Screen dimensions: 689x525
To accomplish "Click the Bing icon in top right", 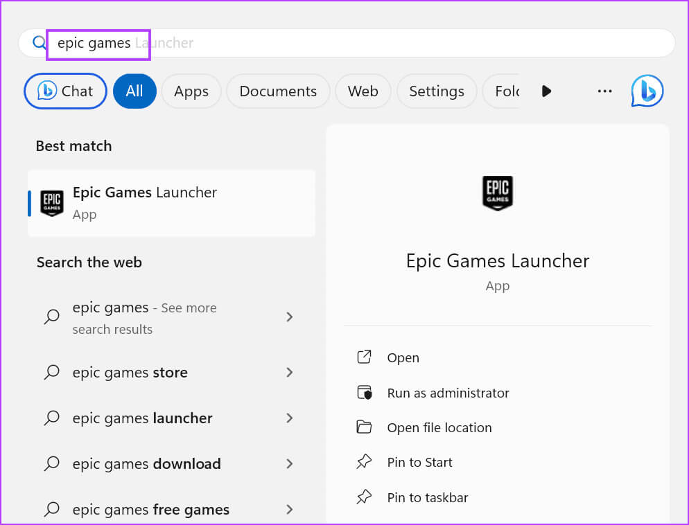I will click(647, 91).
